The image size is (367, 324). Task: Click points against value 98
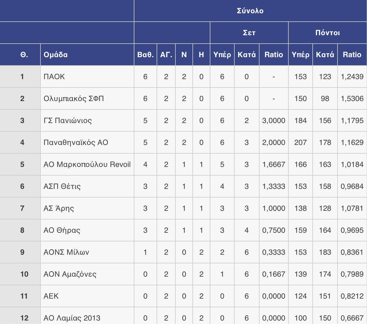325,98
